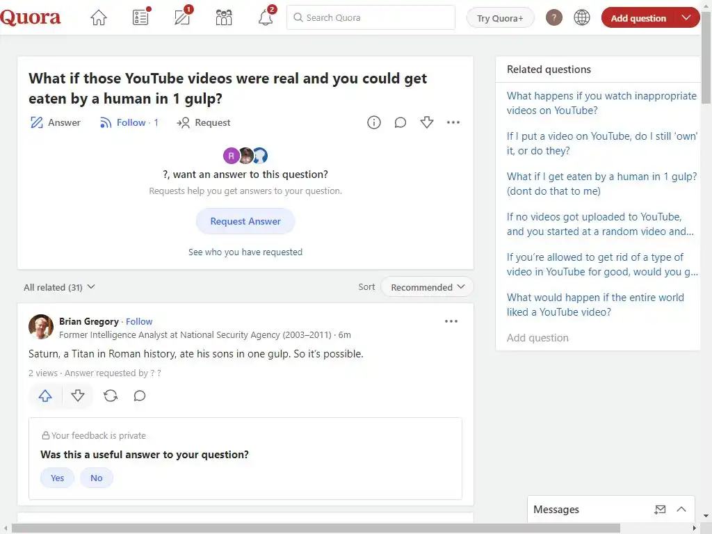Viewport: 712px width, 534px height.
Task: Open See who you have requested
Action: click(x=245, y=252)
